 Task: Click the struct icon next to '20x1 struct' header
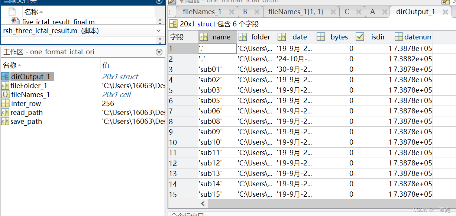[173, 24]
